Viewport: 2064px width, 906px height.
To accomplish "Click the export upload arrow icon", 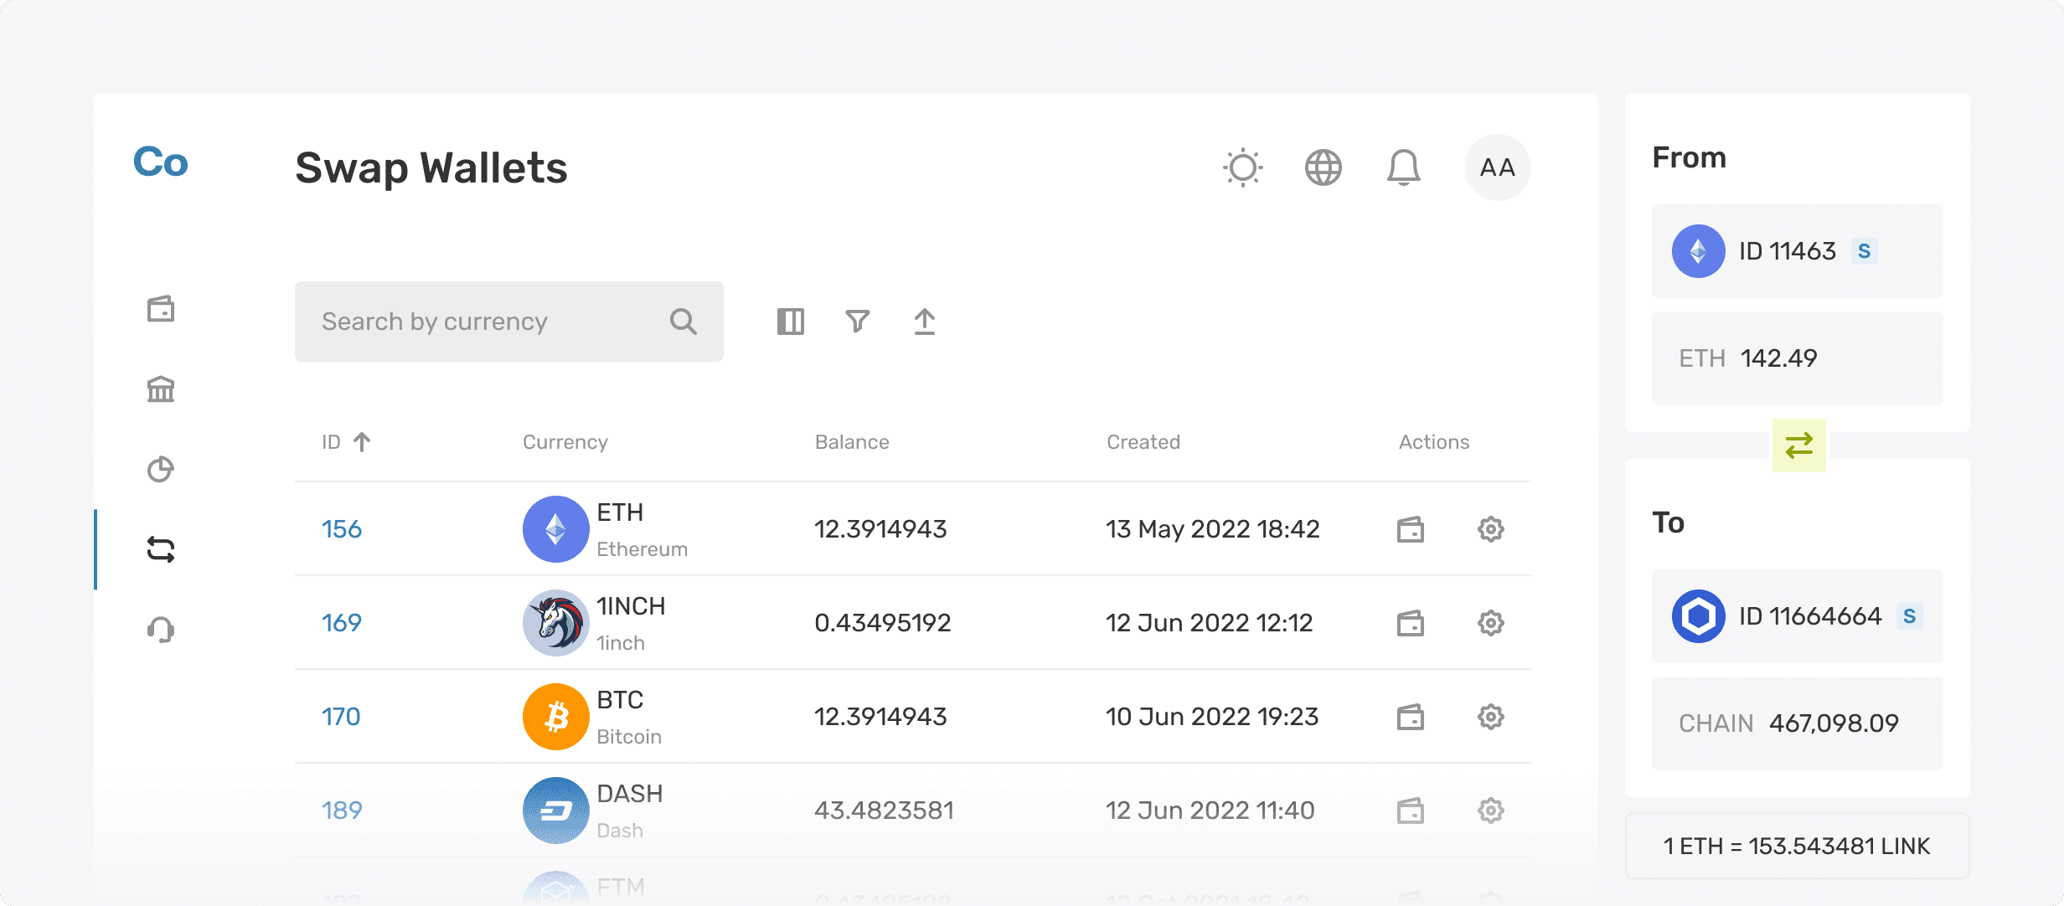I will pyautogui.click(x=924, y=322).
